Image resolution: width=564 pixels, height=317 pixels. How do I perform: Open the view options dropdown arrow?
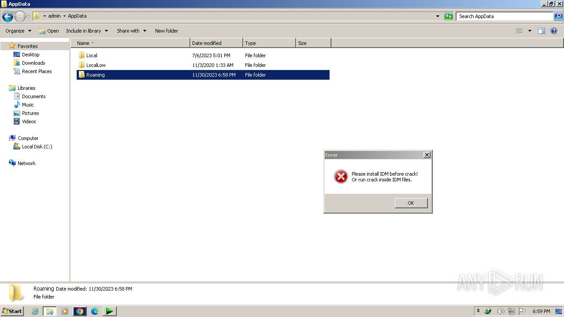tap(530, 31)
